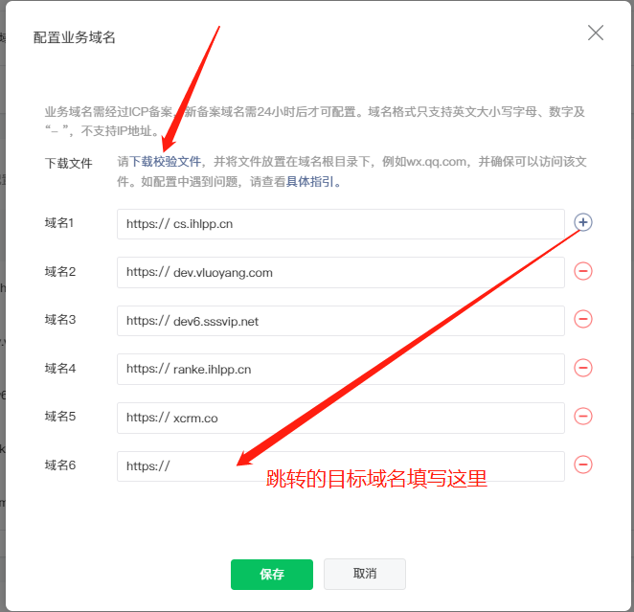Click the 取消 button
The height and width of the screenshot is (612, 634).
365,574
